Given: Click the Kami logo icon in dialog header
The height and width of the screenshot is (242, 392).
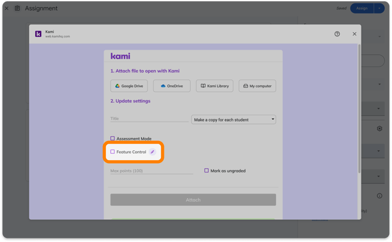Looking at the screenshot, I should point(38,34).
